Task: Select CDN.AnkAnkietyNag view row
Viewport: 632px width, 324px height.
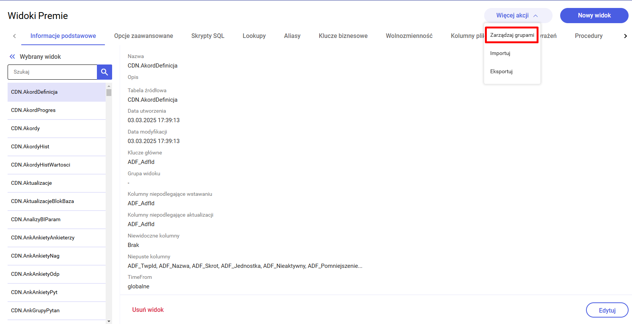Action: [x=57, y=256]
